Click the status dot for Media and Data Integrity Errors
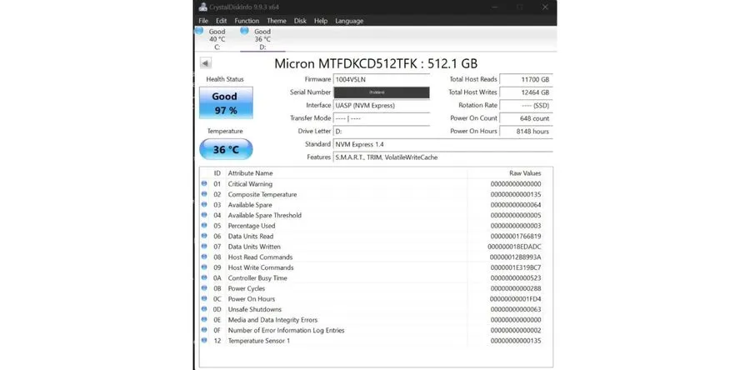 tap(204, 319)
